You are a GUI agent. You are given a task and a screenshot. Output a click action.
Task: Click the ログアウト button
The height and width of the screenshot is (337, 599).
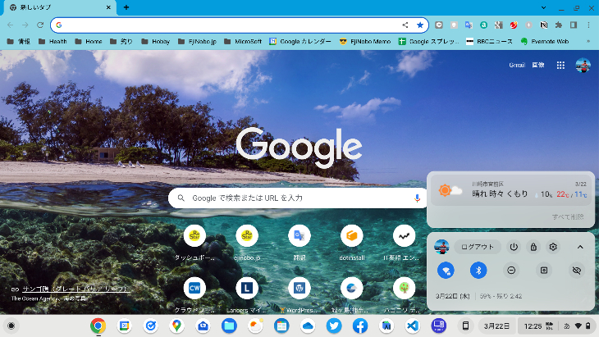pos(478,247)
